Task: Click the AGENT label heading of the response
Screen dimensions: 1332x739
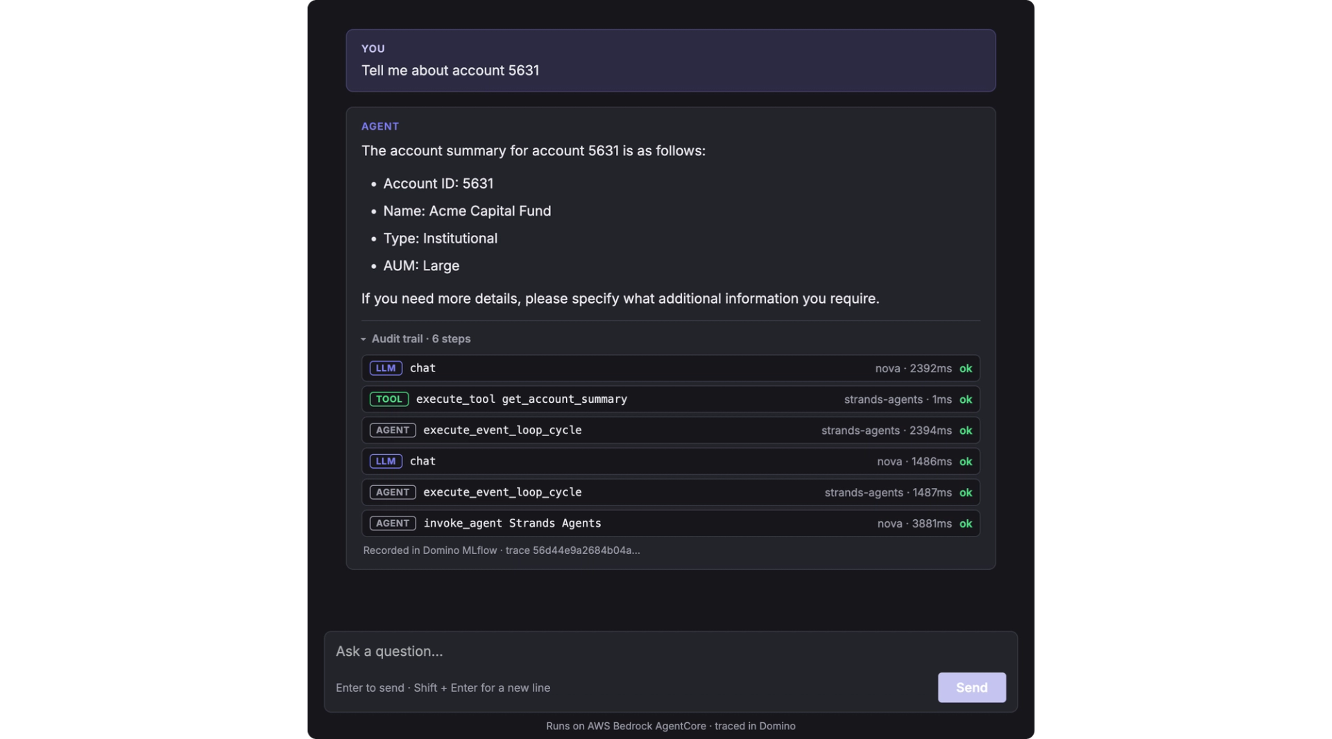Action: 380,126
